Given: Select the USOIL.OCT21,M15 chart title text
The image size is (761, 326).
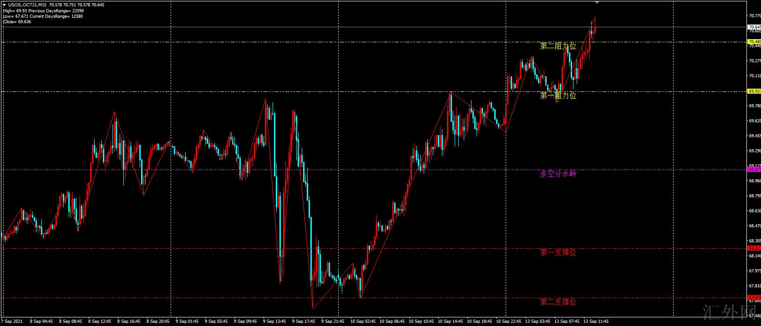Looking at the screenshot, I should 28,5.
